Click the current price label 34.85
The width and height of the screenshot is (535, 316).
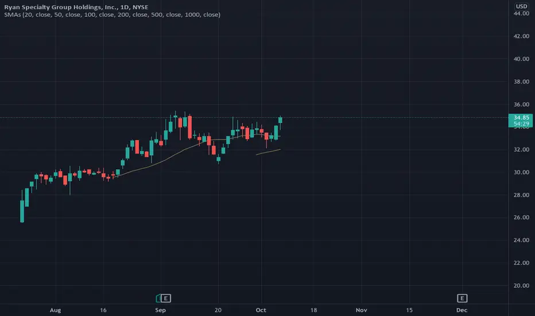pyautogui.click(x=521, y=118)
